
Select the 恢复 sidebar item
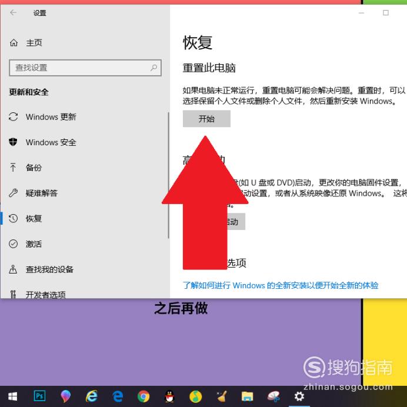click(34, 218)
